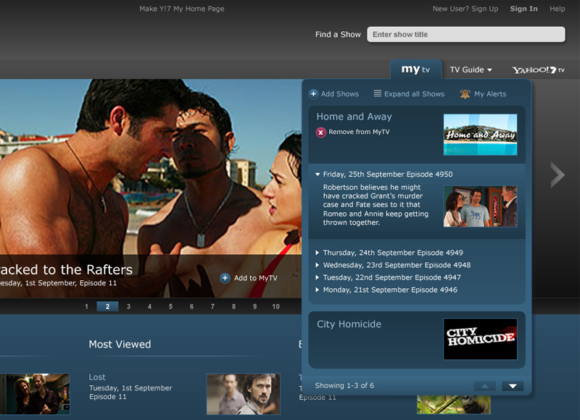
Task: Click the Add Shows plus icon
Action: [312, 93]
